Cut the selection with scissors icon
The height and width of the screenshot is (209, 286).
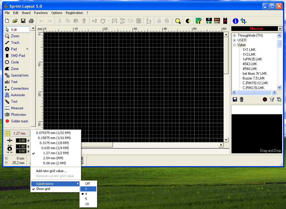(60, 21)
